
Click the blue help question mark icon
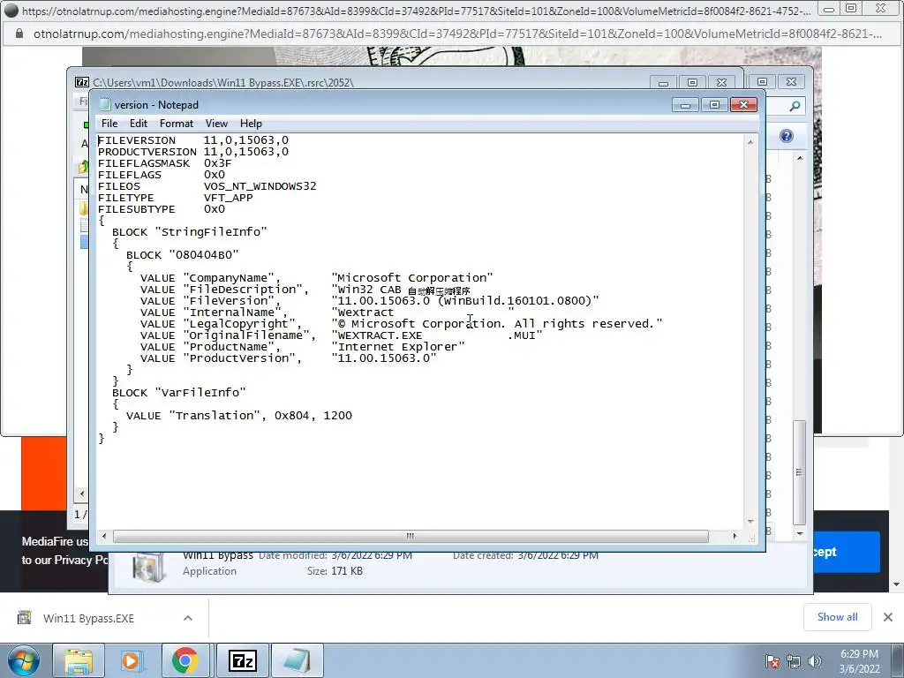787,136
